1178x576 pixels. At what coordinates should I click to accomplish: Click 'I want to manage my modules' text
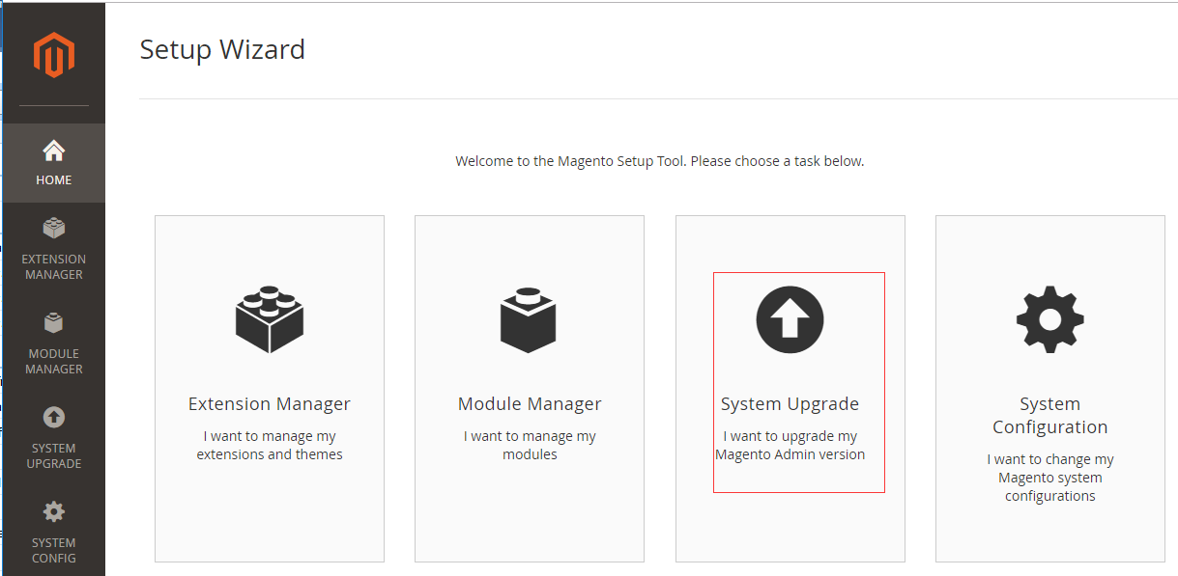(530, 446)
